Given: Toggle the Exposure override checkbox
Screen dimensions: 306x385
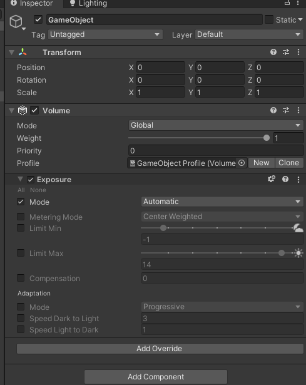Looking at the screenshot, I should coord(31,180).
